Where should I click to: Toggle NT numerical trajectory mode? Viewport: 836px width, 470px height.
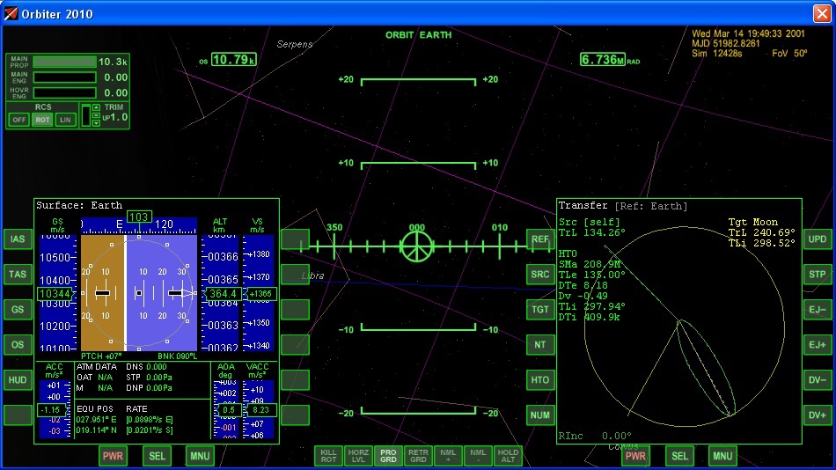(x=540, y=345)
